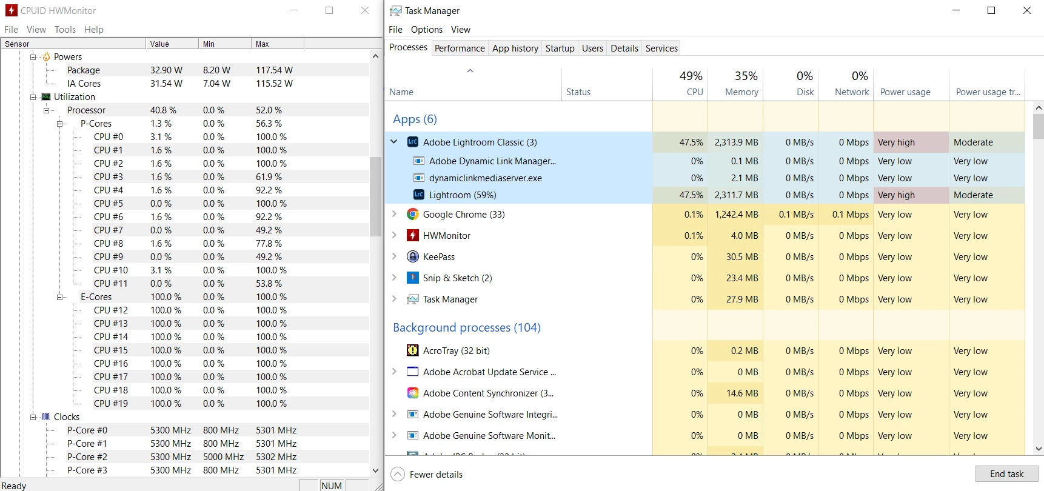Image resolution: width=1044 pixels, height=491 pixels.
Task: Sort processes by Memory column header
Action: click(735, 84)
